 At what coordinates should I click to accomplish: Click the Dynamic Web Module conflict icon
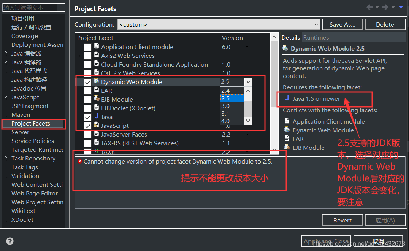[287, 130]
